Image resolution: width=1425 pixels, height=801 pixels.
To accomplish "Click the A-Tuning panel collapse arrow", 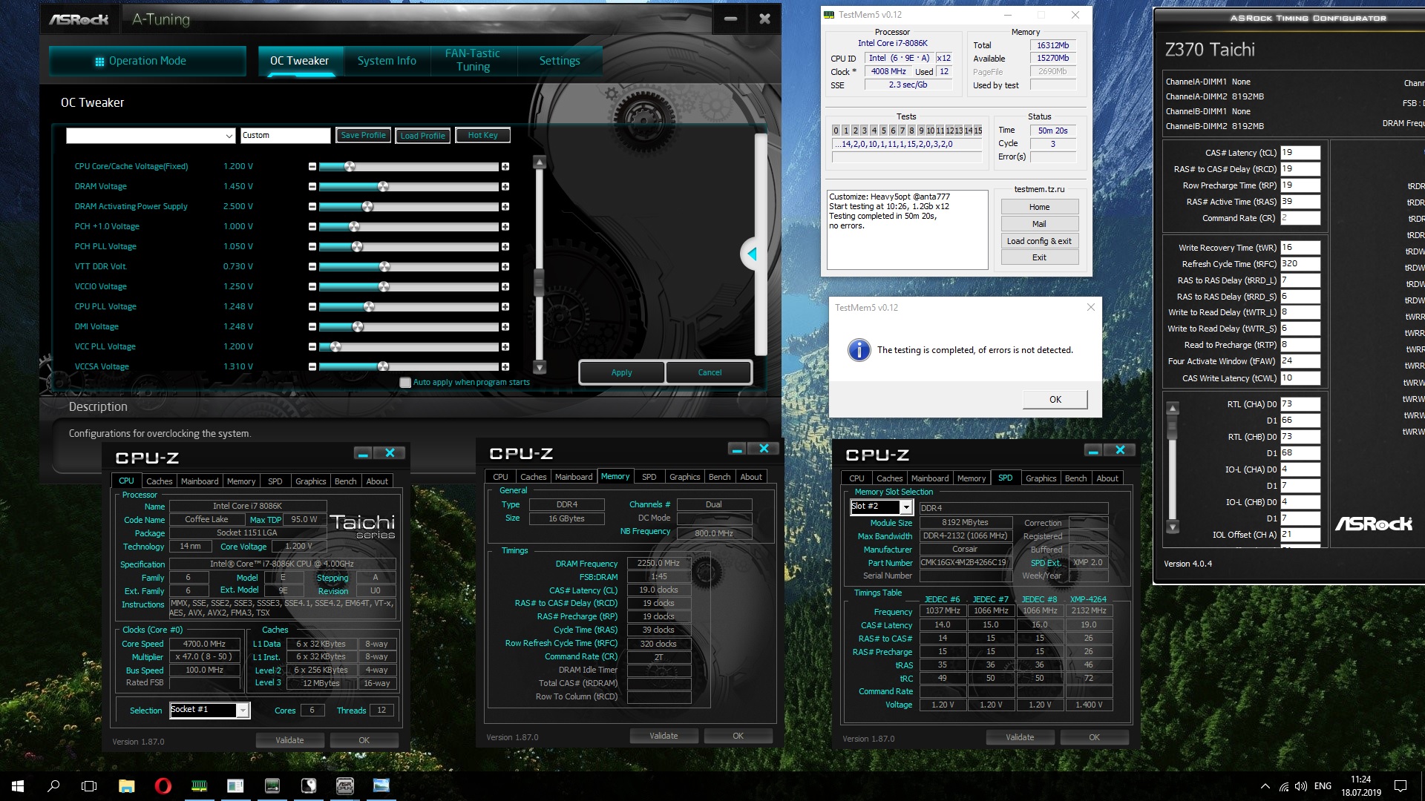I will click(x=751, y=254).
